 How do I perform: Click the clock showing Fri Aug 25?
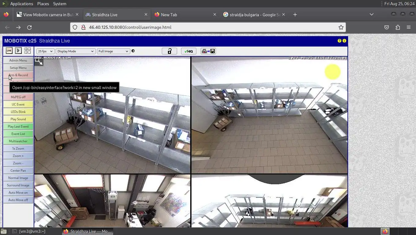[x=399, y=4]
